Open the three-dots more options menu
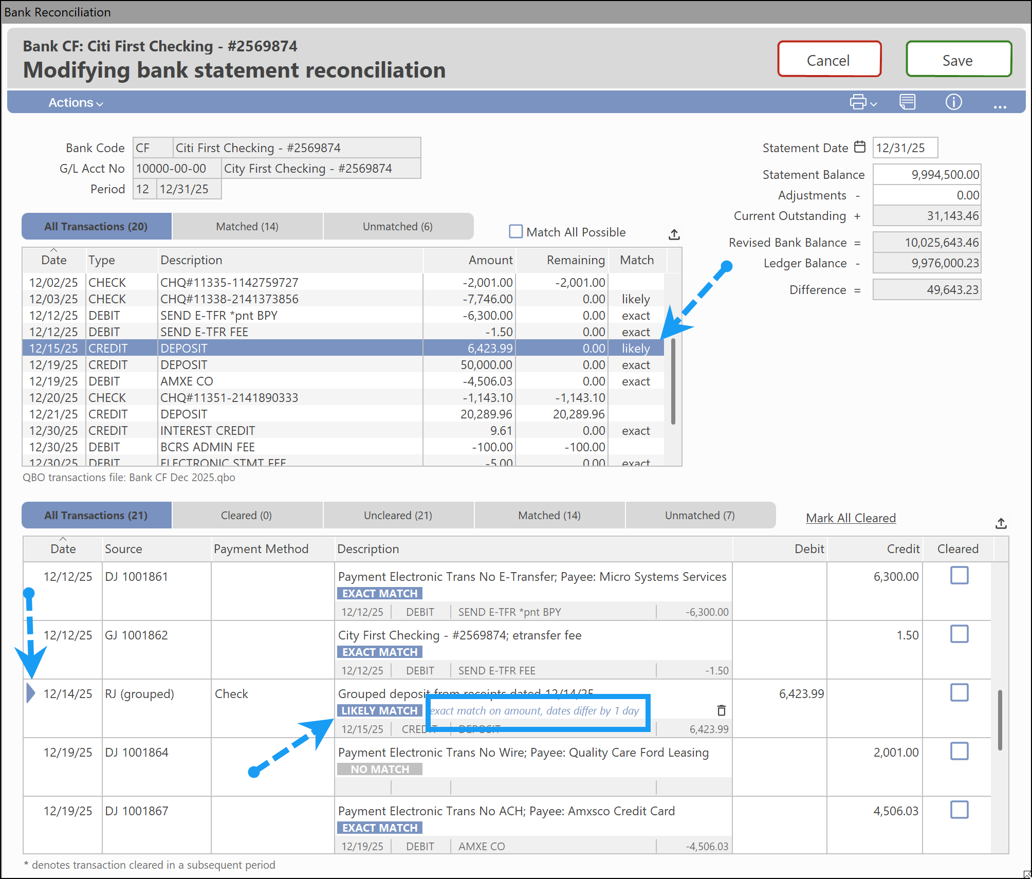This screenshot has height=879, width=1032. [x=1000, y=106]
